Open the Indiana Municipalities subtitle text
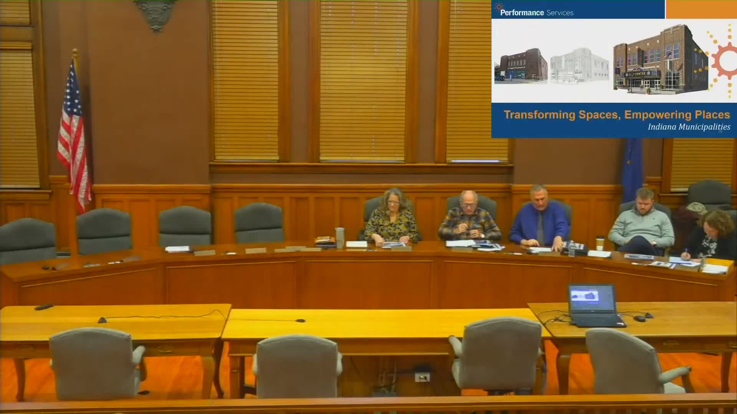The image size is (737, 414). pyautogui.click(x=689, y=127)
